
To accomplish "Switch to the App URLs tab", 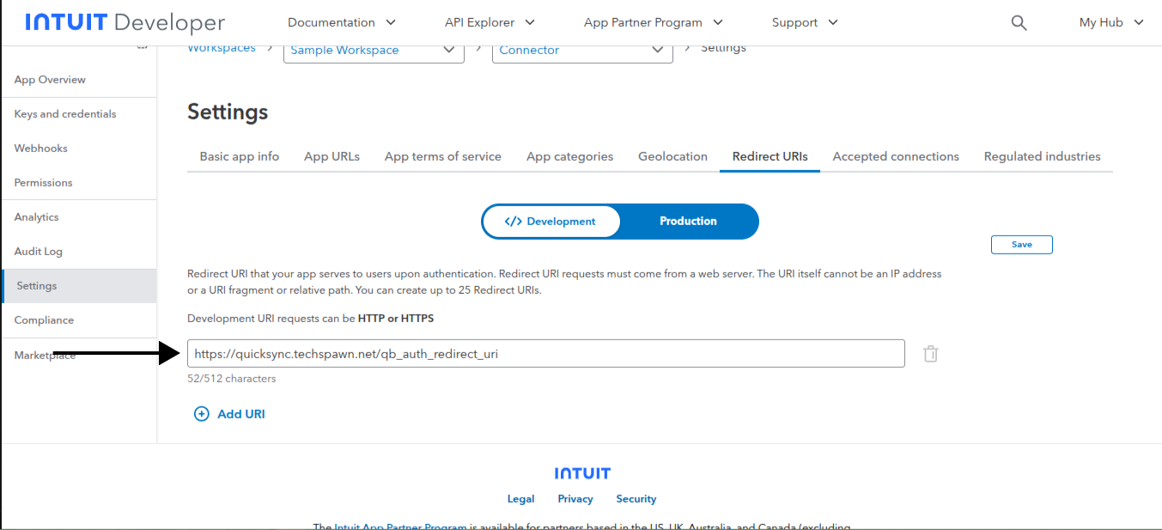I will tap(332, 156).
